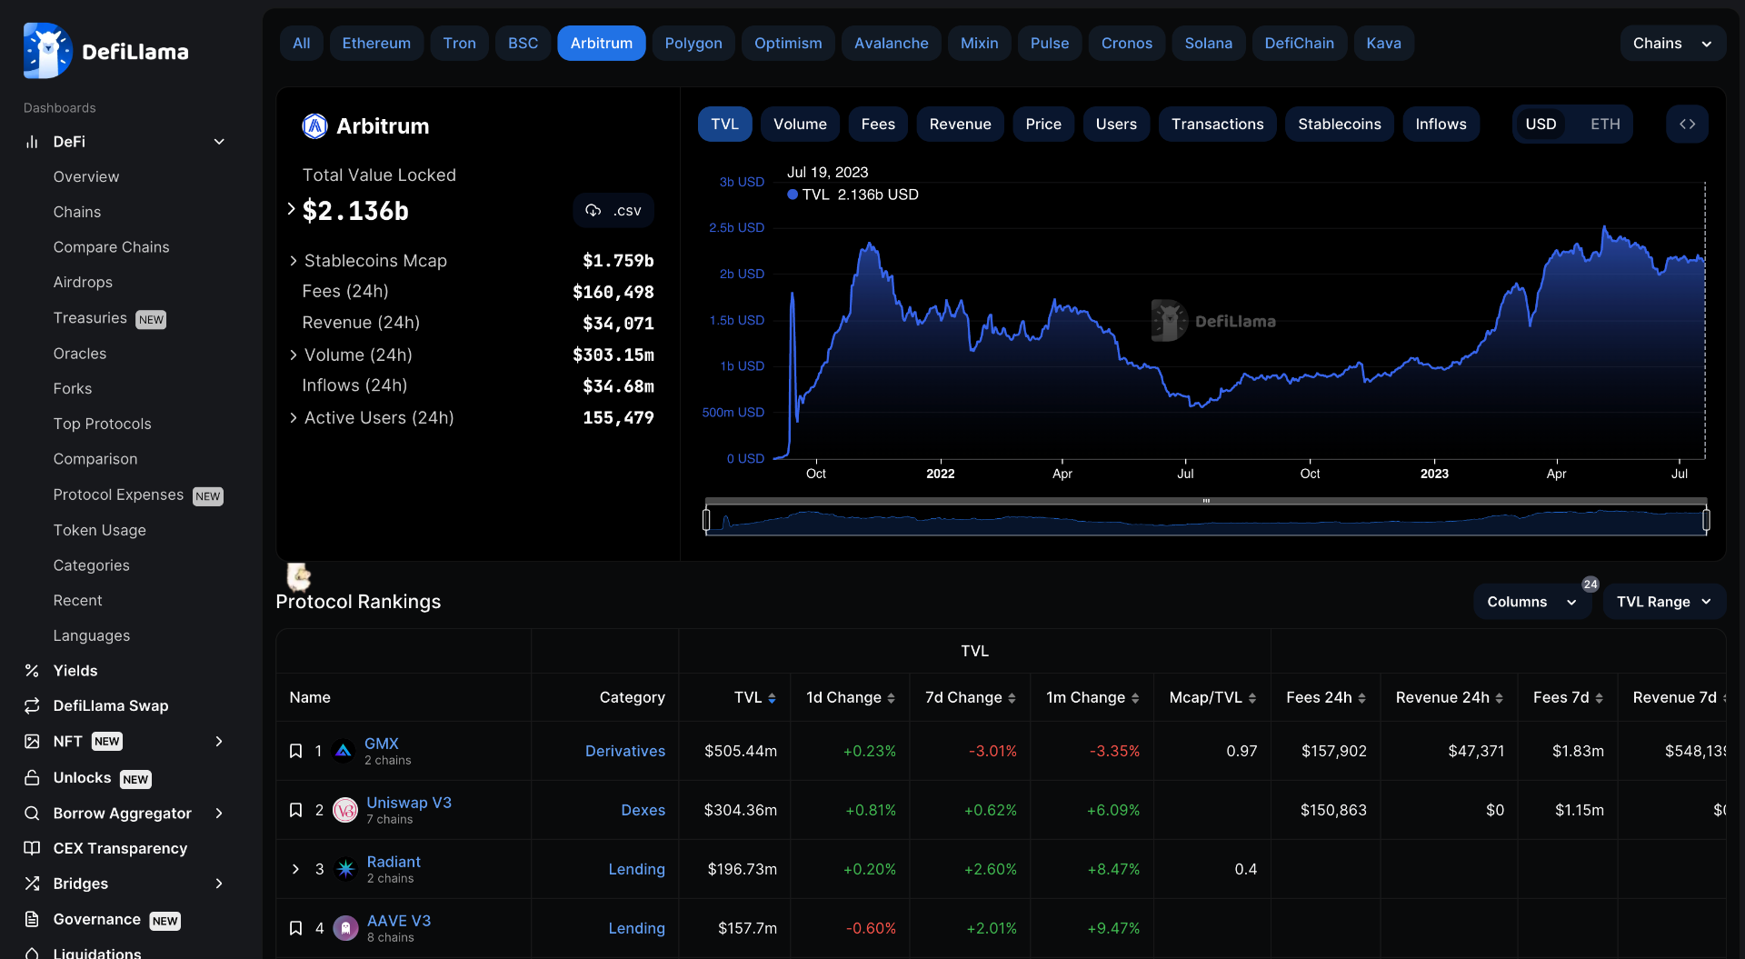Open the Derivatives category link

point(625,751)
